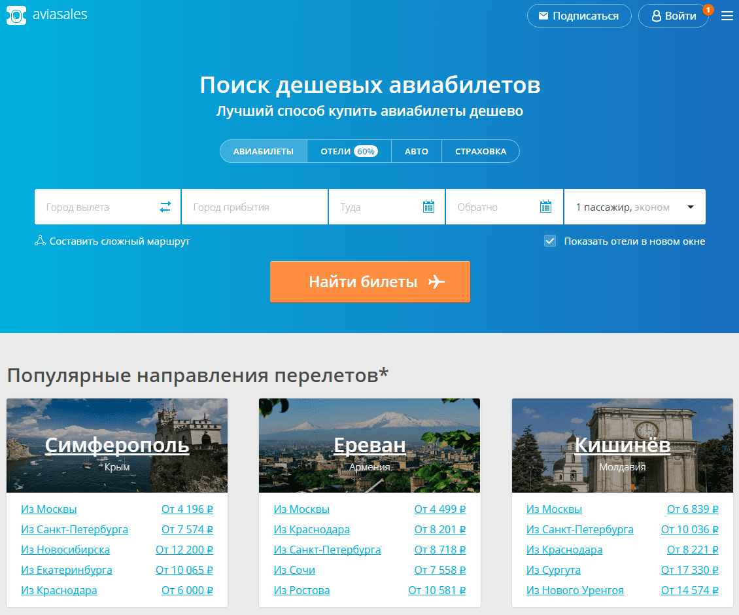
Task: Focus the Город прибытия field
Action: coord(254,207)
